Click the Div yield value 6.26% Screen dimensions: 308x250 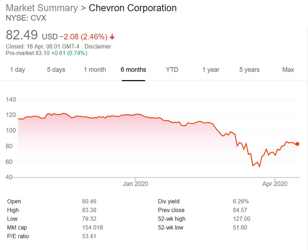(241, 201)
